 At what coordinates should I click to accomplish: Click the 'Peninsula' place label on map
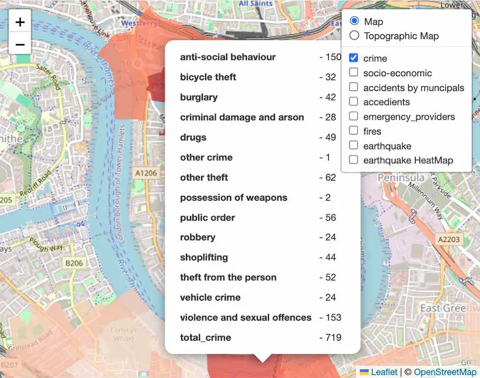401,177
